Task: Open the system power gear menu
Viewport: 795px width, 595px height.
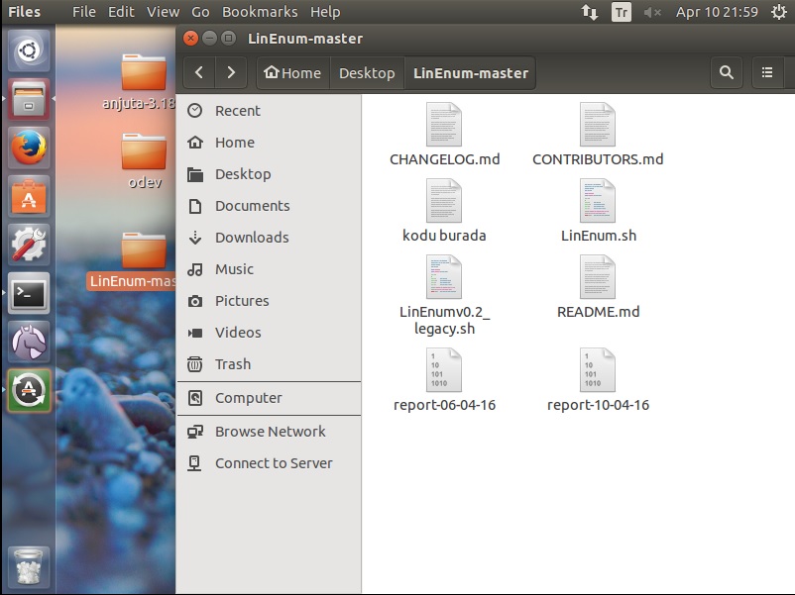Action: click(776, 12)
